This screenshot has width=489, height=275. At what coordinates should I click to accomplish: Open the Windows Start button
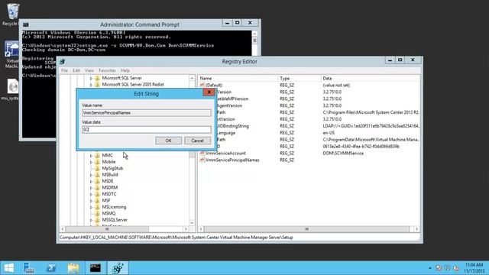click(8, 268)
